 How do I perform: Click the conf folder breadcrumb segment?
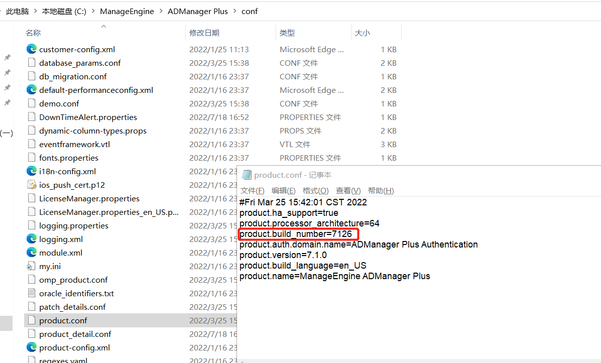(x=250, y=11)
